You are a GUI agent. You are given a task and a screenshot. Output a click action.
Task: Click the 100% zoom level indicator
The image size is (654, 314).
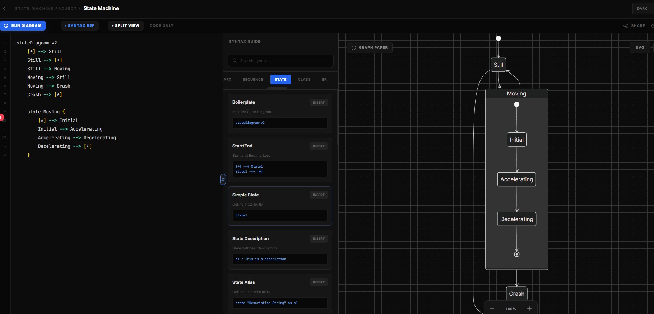coord(510,309)
